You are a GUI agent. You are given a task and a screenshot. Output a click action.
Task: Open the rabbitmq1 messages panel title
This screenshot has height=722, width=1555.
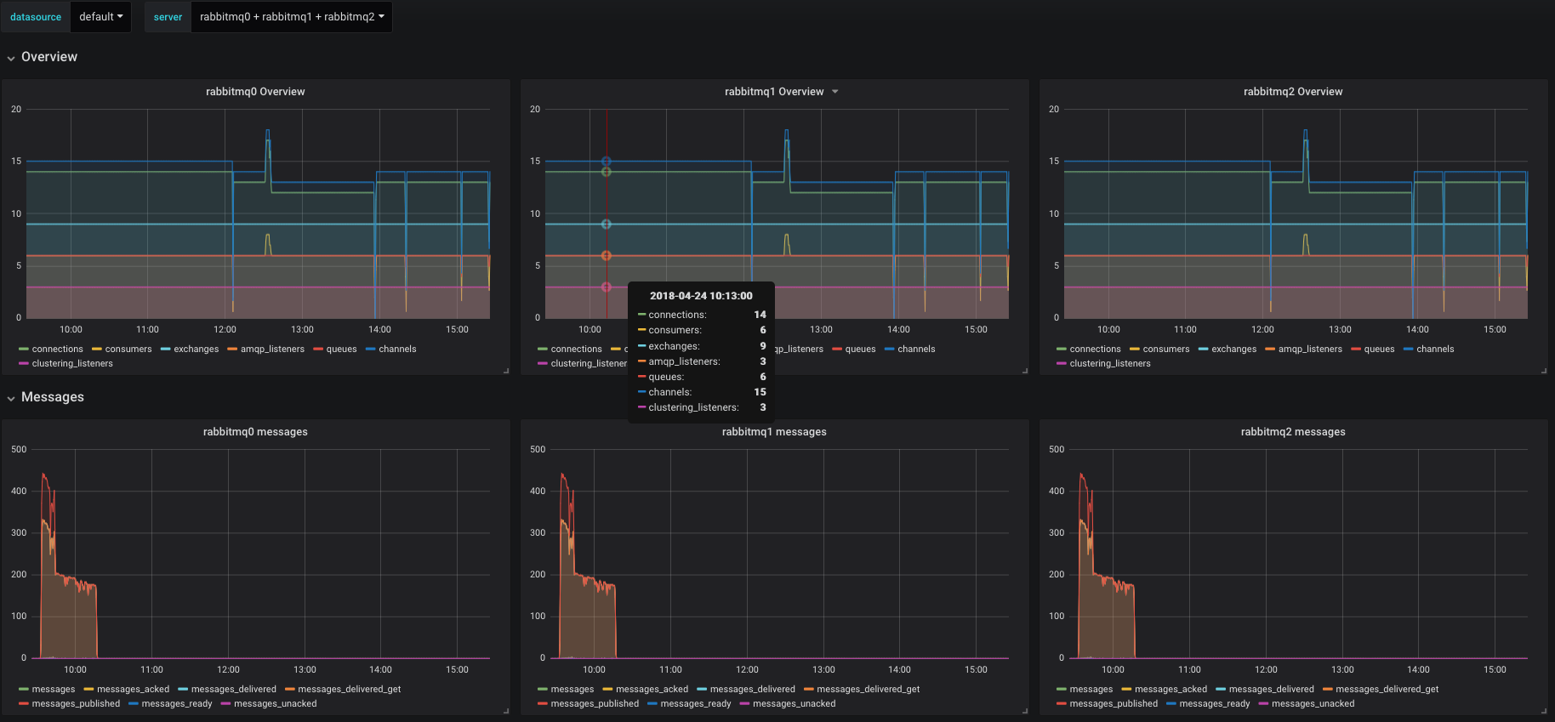click(774, 432)
